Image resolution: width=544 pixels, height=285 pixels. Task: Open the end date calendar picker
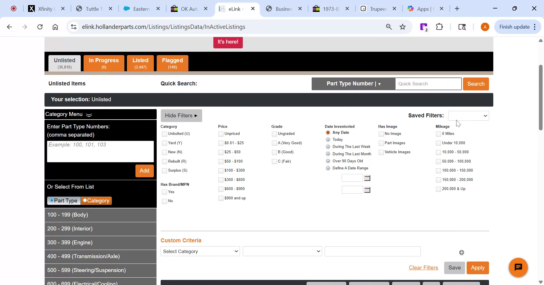[367, 190]
